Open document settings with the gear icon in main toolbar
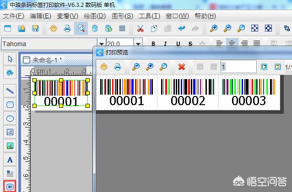The height and width of the screenshot is (192, 292). 54,28
